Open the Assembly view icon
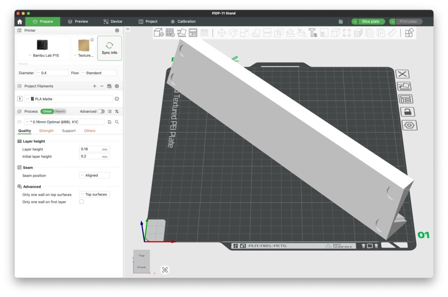 409,33
